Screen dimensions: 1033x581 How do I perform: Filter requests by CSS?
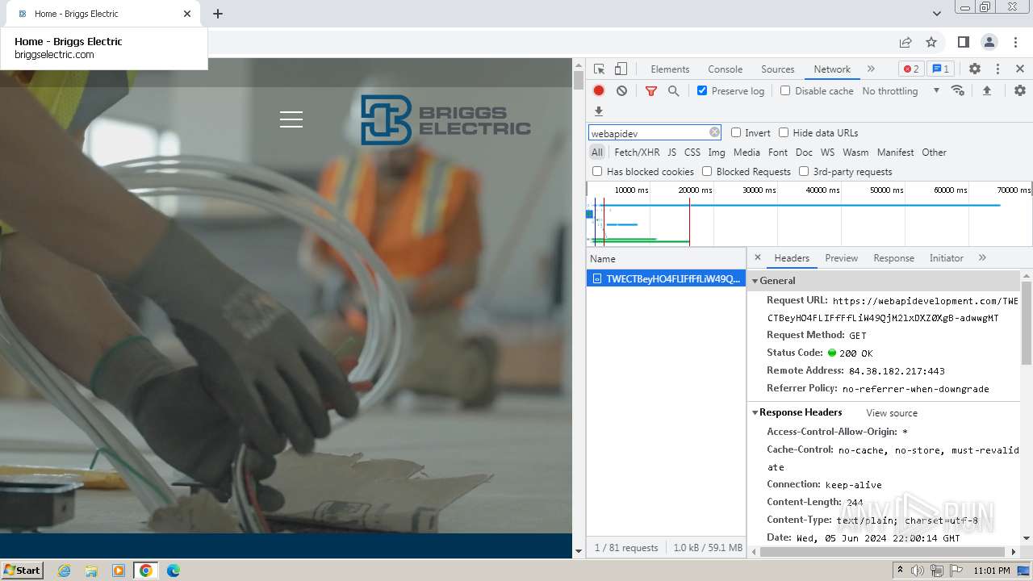[692, 153]
